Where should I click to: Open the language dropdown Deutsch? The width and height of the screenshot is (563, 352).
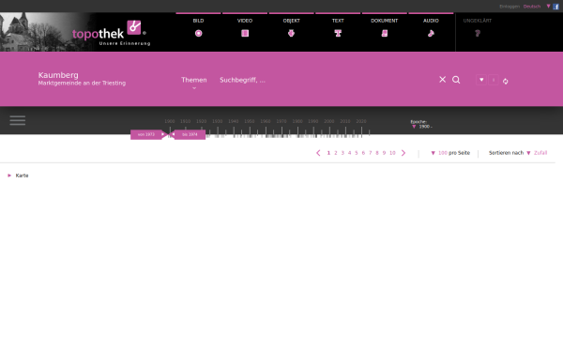(x=532, y=7)
